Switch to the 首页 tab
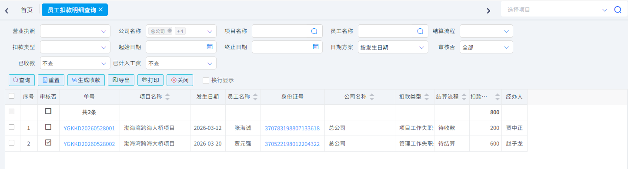Viewport: 628px width, 169px height. (x=27, y=10)
